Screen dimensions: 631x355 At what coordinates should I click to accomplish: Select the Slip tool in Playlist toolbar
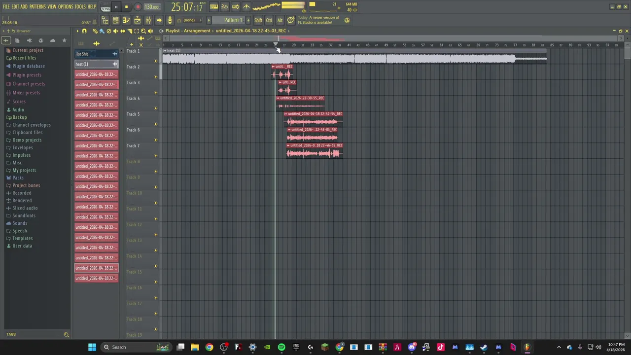tap(123, 31)
